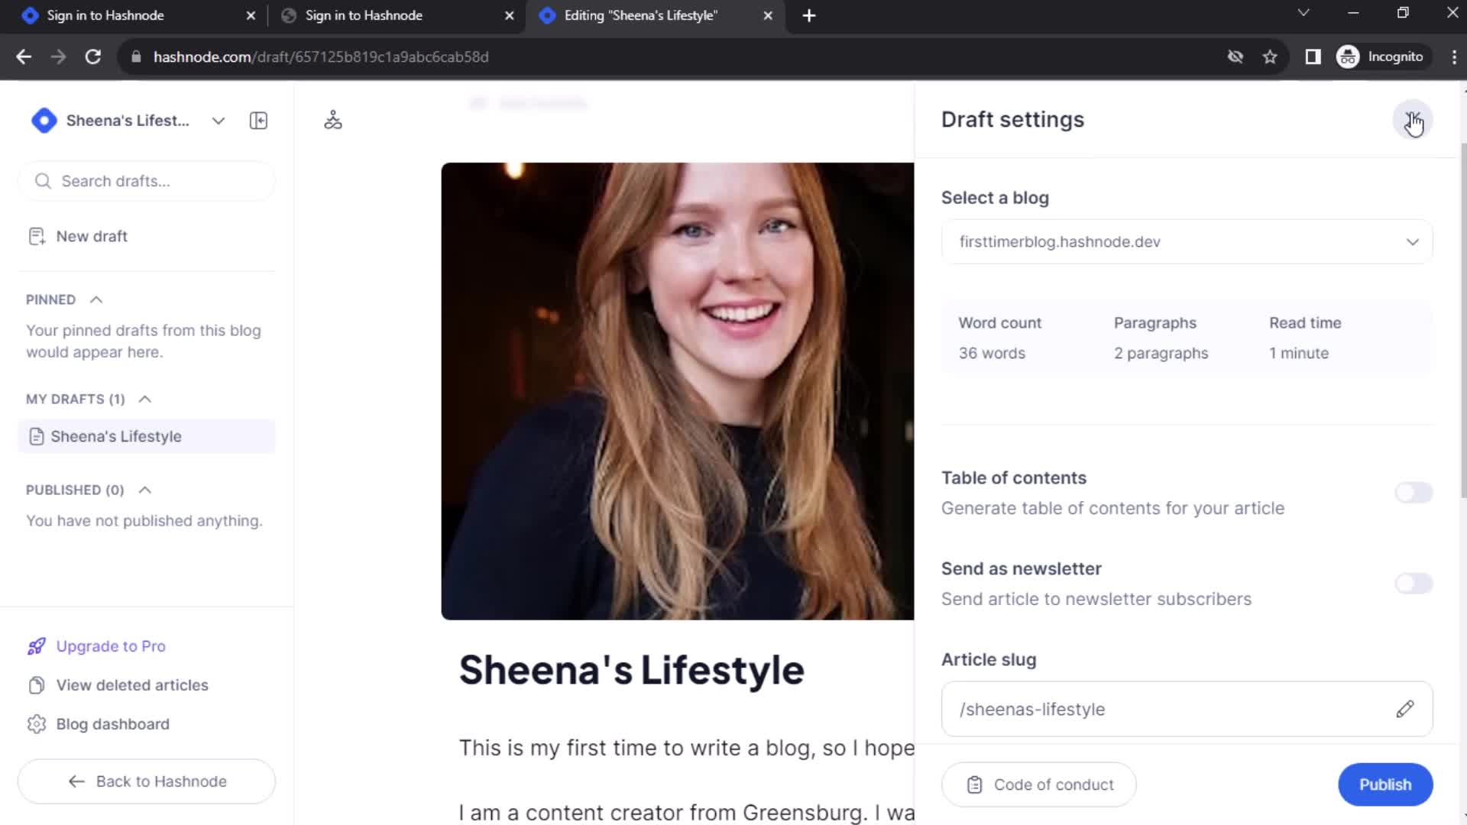Click the article cover photo
The image size is (1467, 825).
click(x=677, y=391)
